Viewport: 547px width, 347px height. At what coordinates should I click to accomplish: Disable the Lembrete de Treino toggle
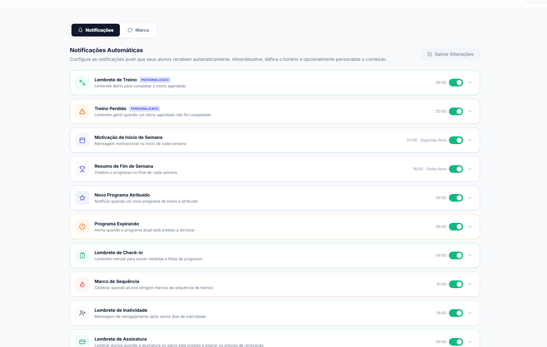tap(456, 83)
